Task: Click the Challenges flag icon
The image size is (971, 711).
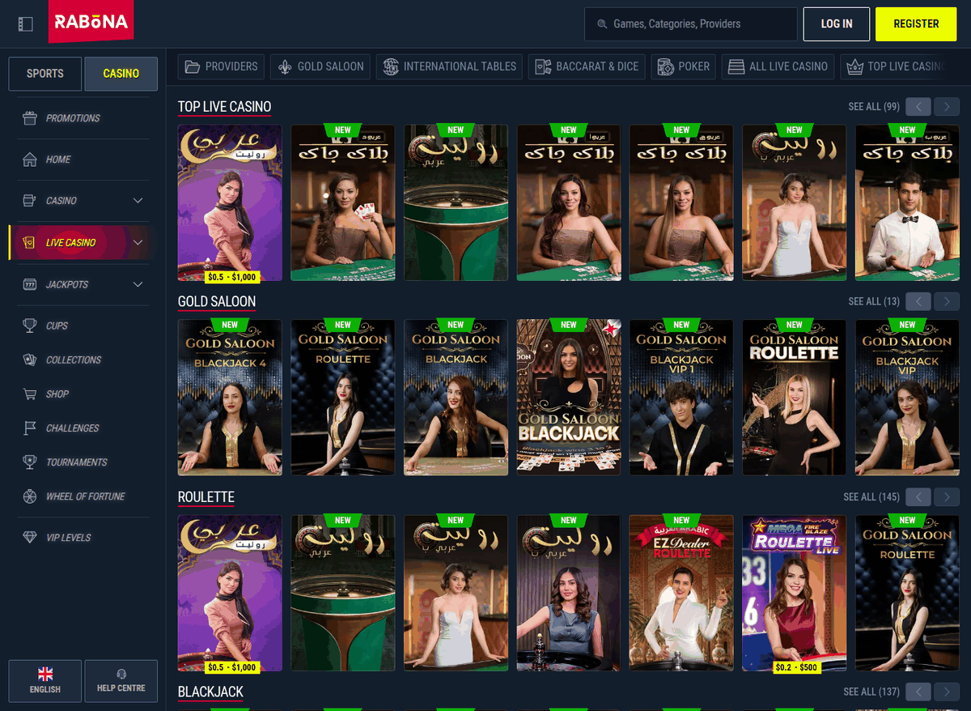Action: tap(30, 428)
